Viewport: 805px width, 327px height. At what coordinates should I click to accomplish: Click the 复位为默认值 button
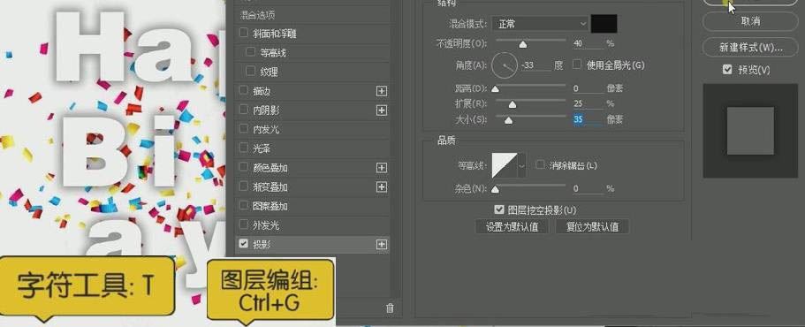click(592, 226)
